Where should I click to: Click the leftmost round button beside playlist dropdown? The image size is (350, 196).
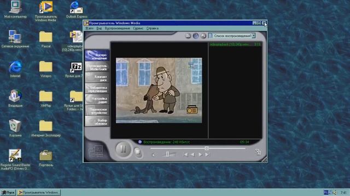coord(188,36)
